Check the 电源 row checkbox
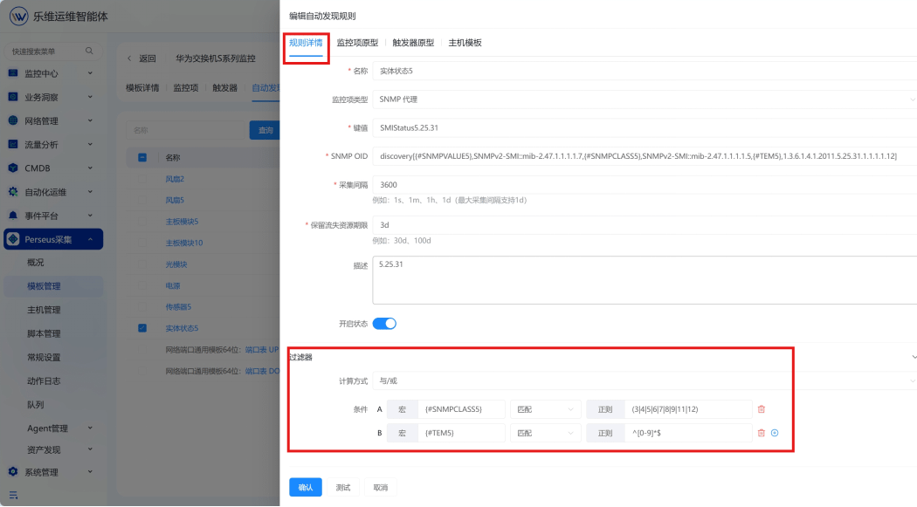Screen dimensions: 917x507 142,285
